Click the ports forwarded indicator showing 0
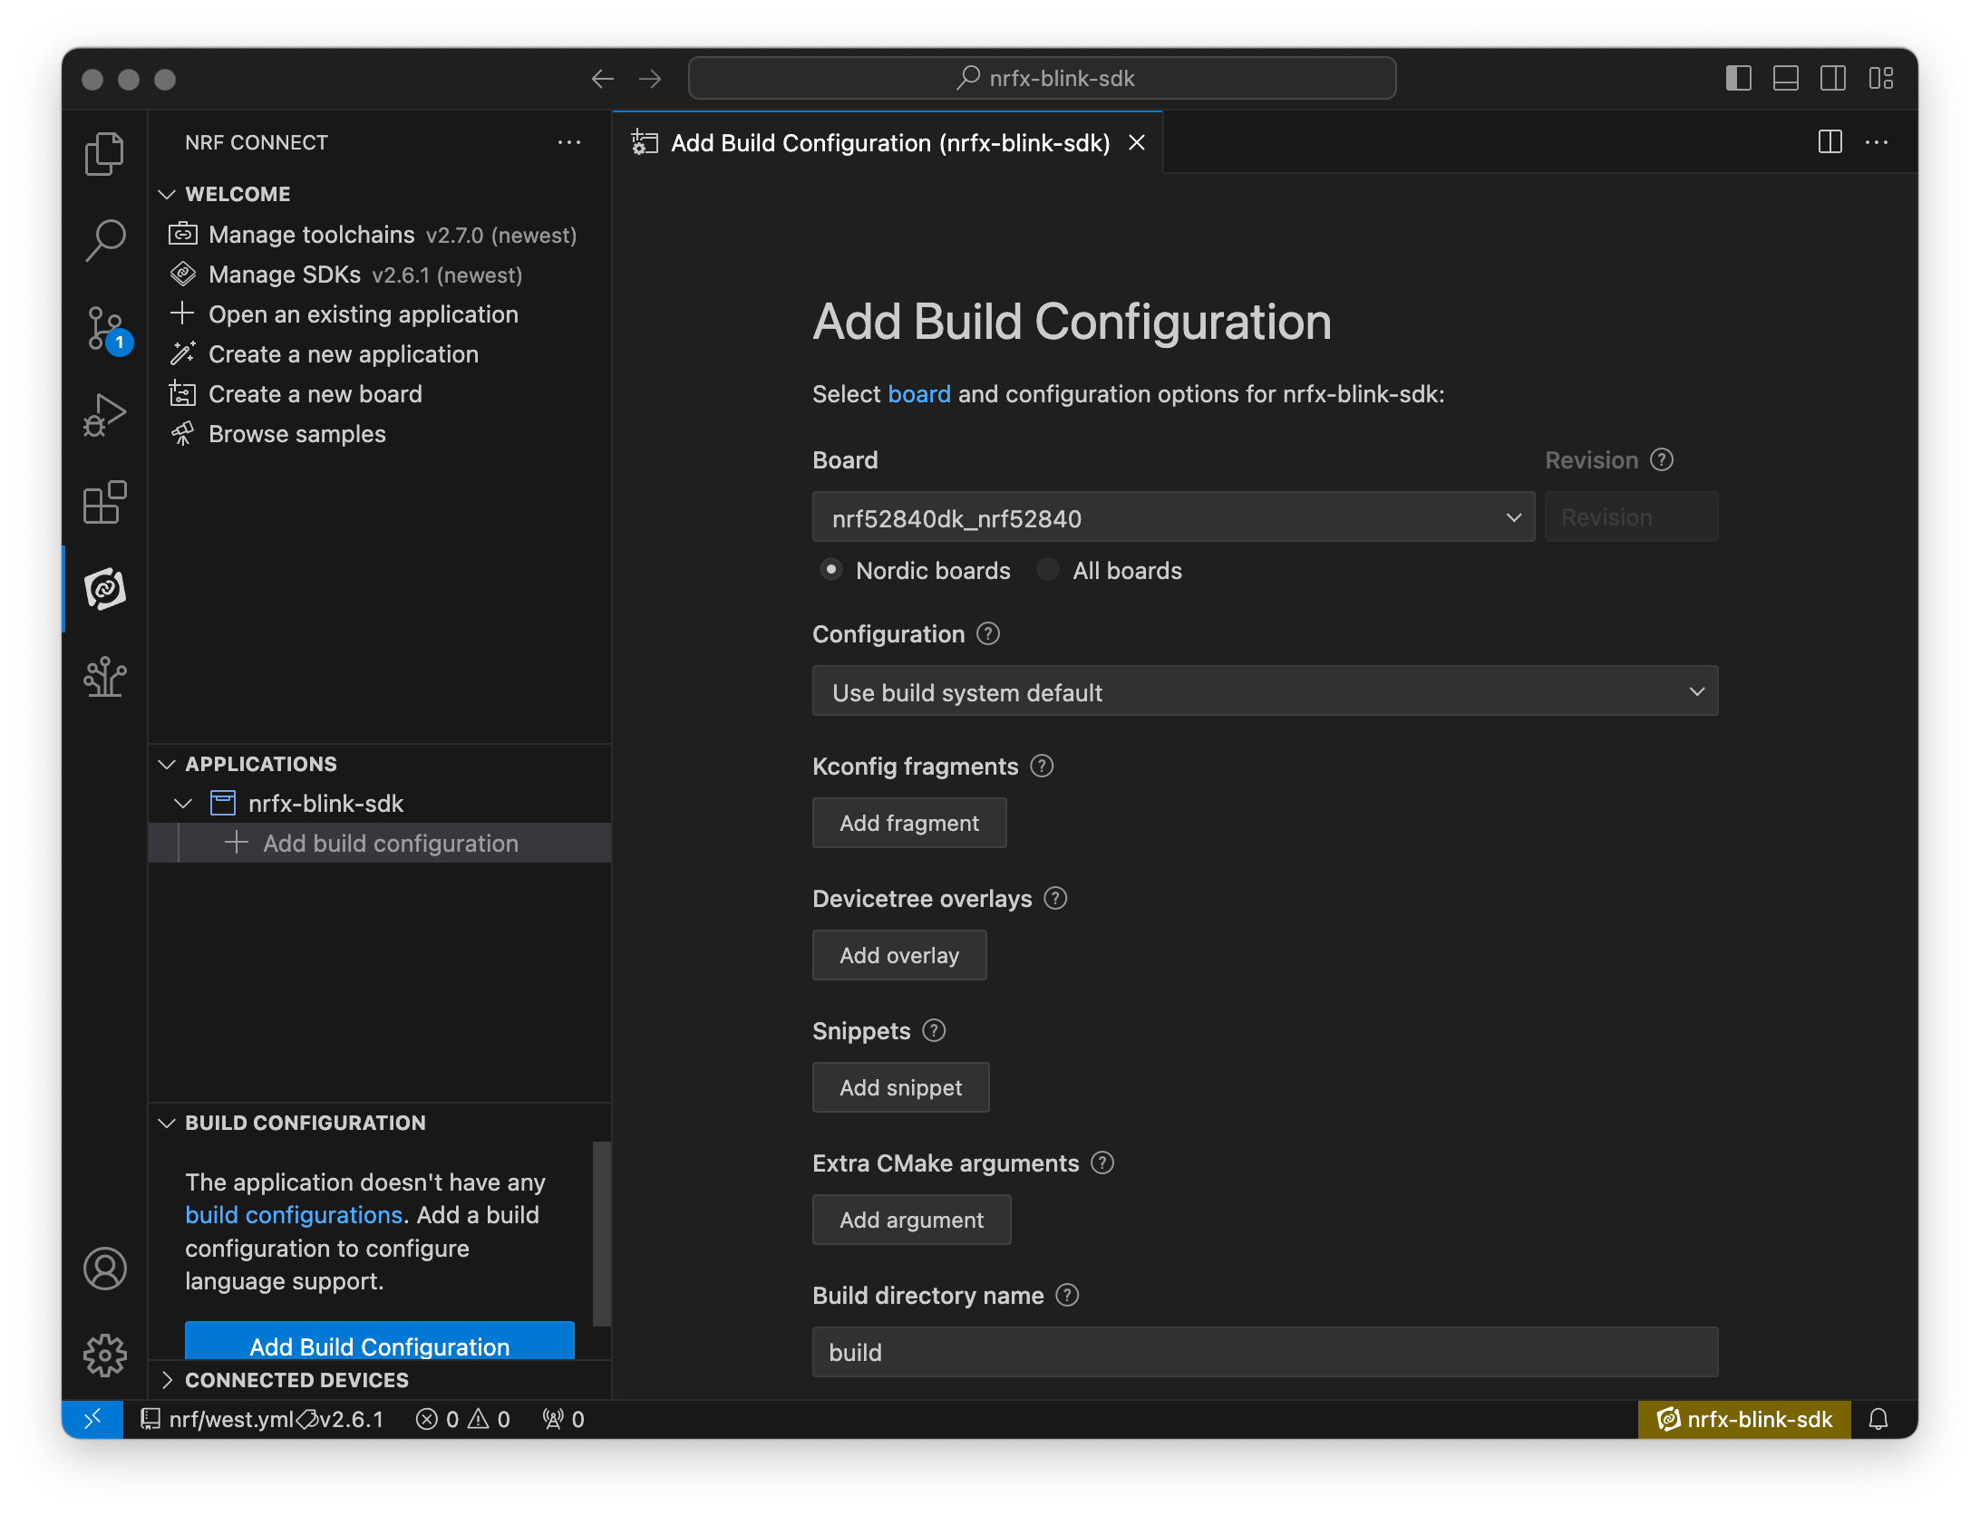 tap(563, 1419)
